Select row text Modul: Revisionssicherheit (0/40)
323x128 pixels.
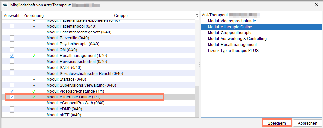pyautogui.click(x=77, y=61)
